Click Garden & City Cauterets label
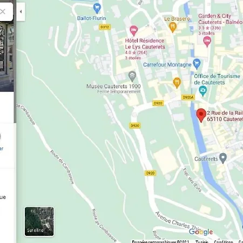 220,19
